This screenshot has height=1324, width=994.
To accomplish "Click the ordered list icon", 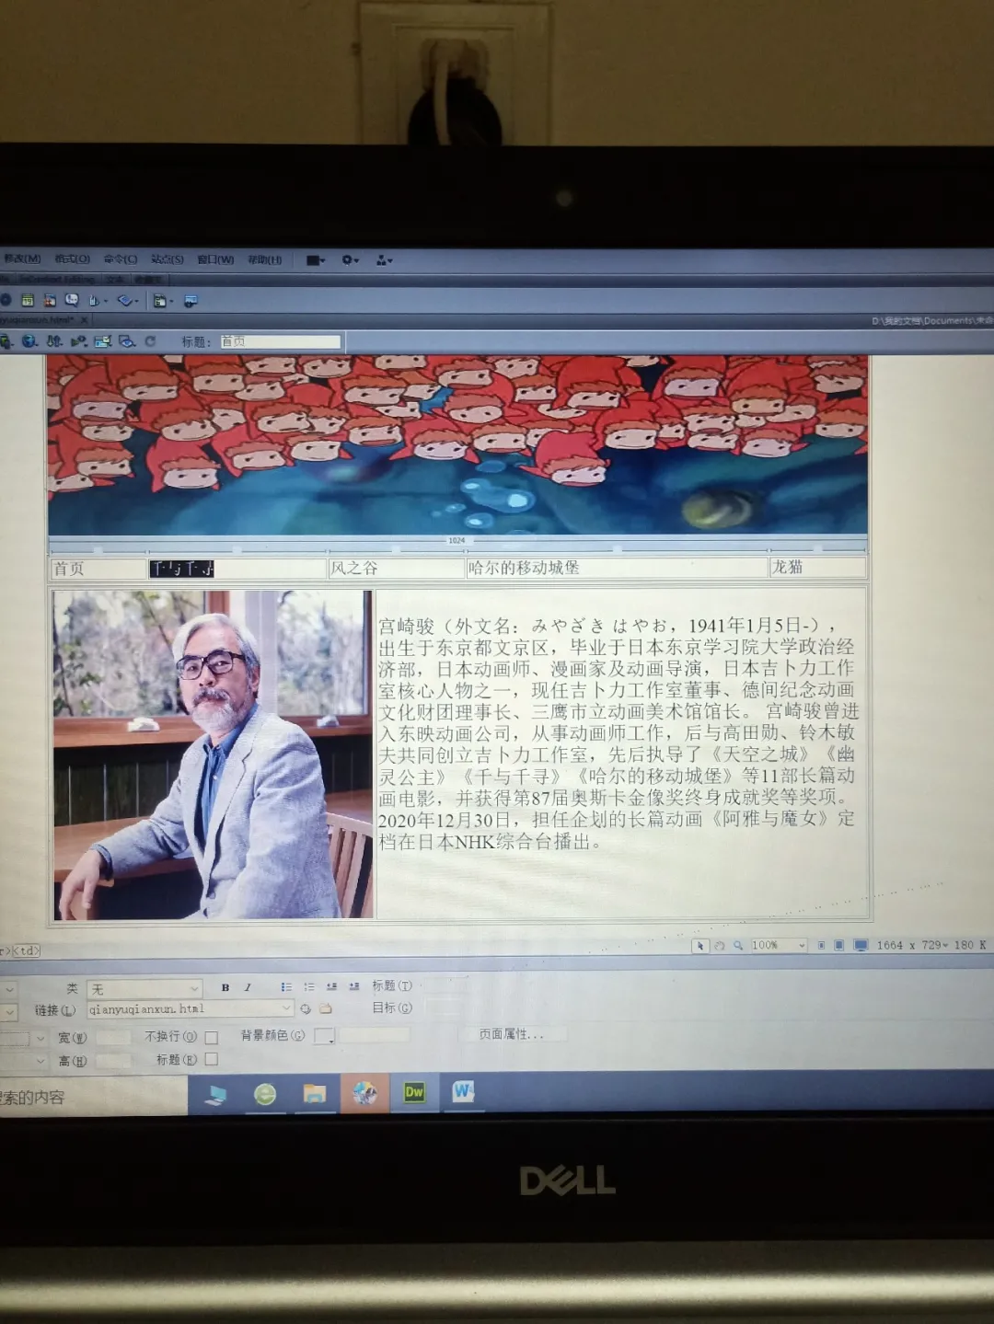I will click(309, 986).
